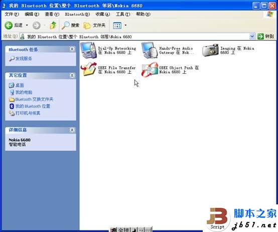Screen dimensions: 278x232
Task: Open the 文件(F) menu
Action: [x=12, y=14]
